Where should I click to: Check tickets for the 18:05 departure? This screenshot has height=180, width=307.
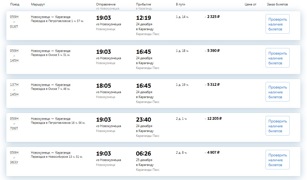[x=277, y=92]
